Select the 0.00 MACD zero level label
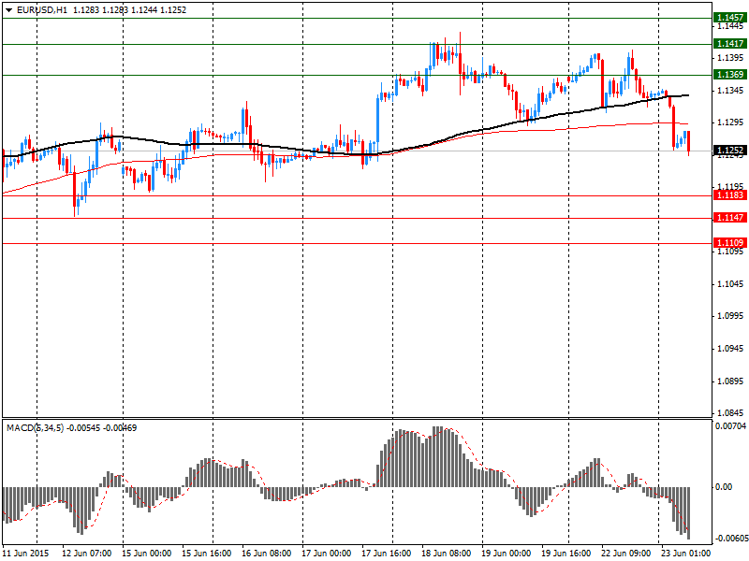Image resolution: width=749 pixels, height=561 pixels. click(x=724, y=486)
